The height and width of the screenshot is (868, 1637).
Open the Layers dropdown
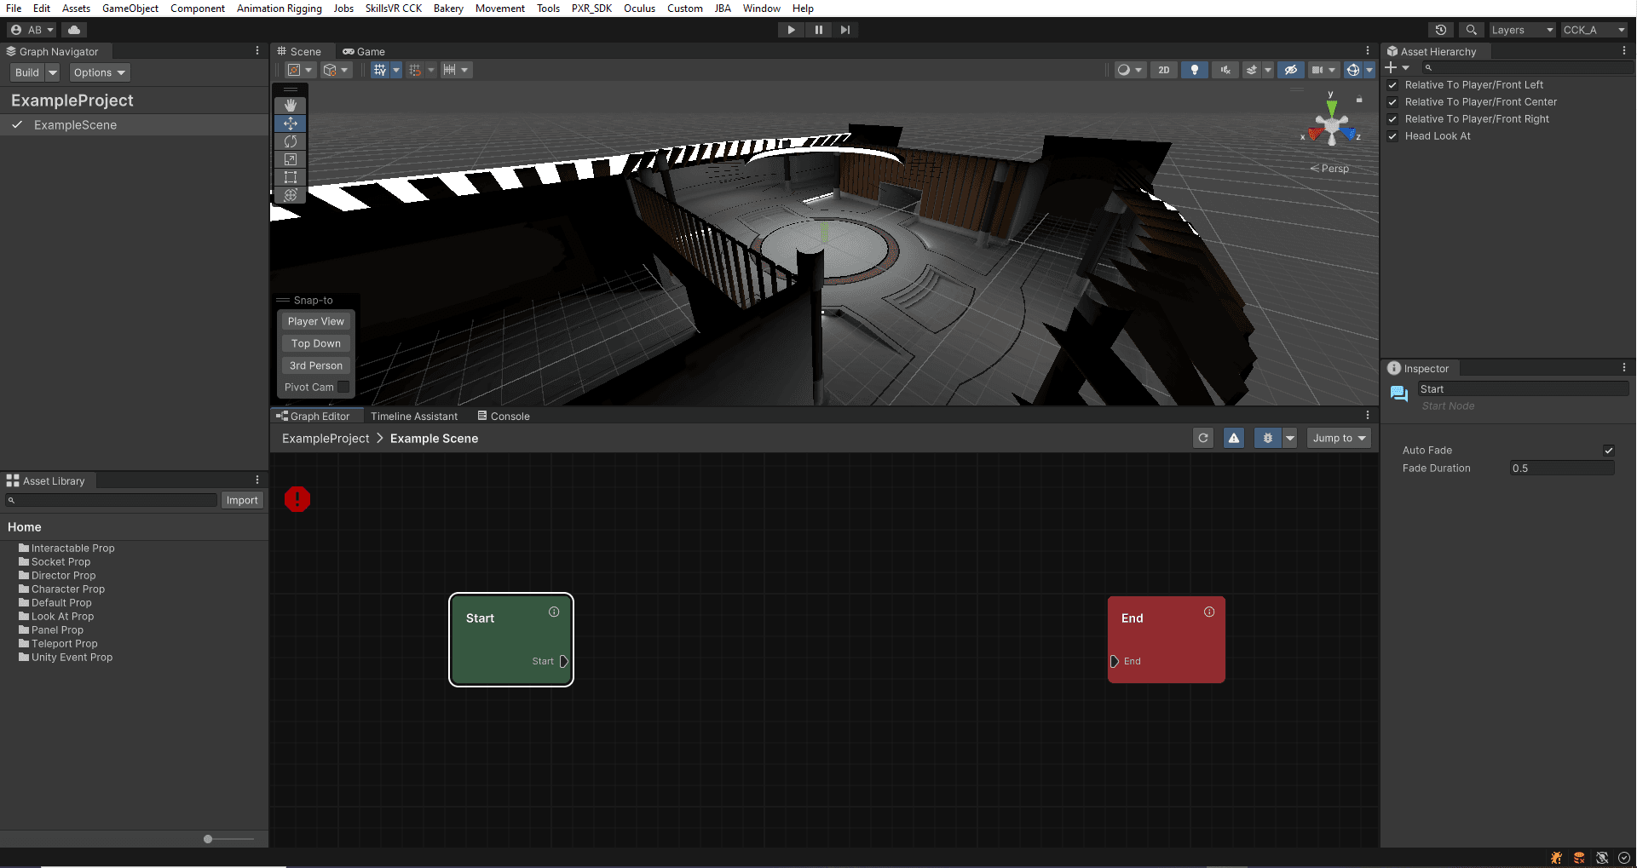tap(1522, 30)
